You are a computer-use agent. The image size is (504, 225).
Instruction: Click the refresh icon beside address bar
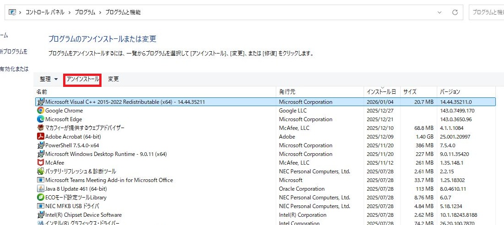[455, 12]
